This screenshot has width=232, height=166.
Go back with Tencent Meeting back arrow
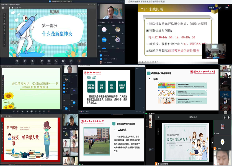(159, 117)
